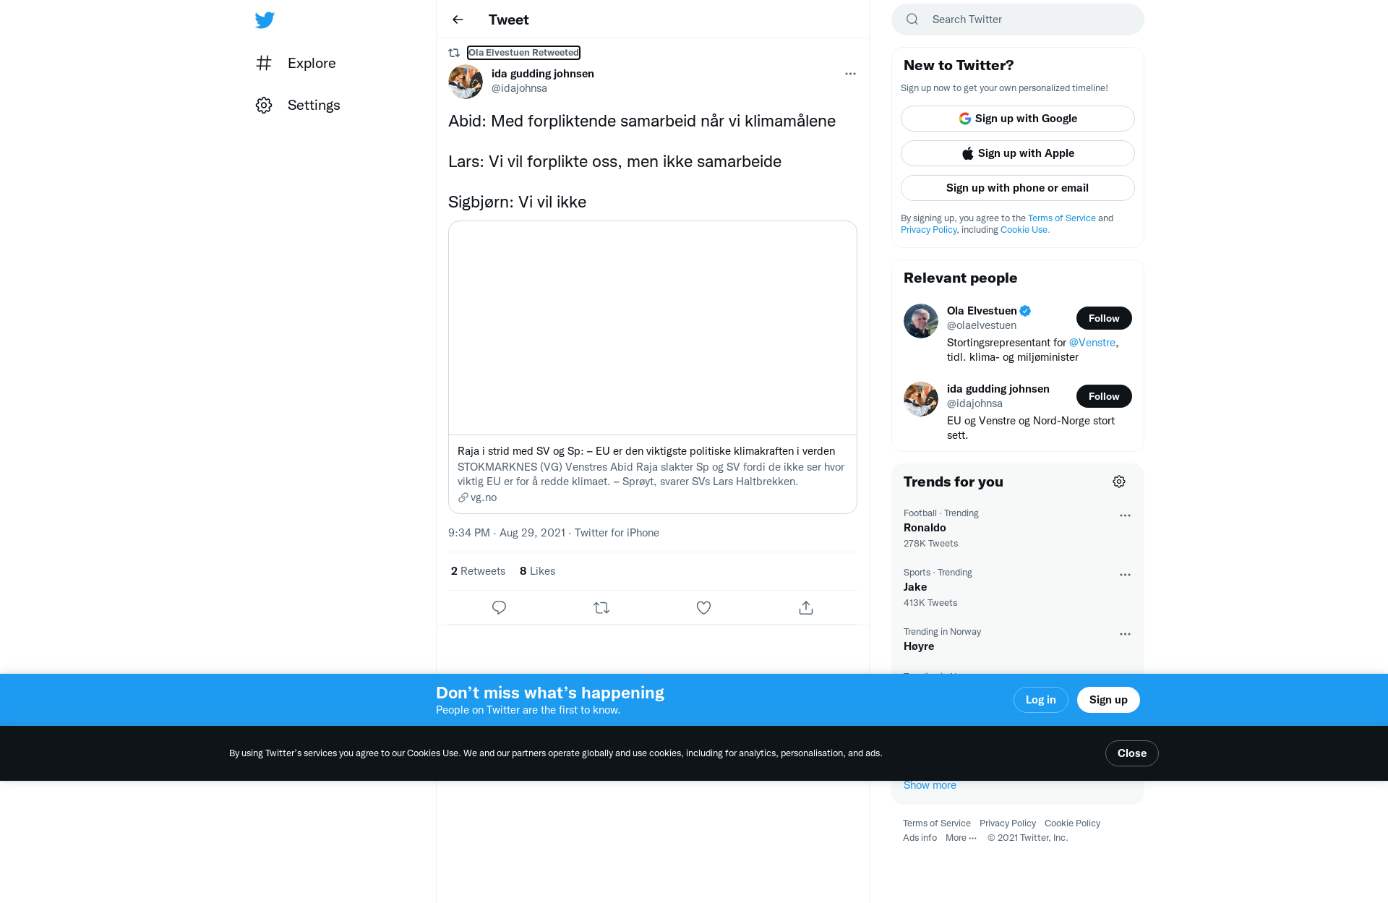Like the tweet with the heart icon

(x=703, y=608)
